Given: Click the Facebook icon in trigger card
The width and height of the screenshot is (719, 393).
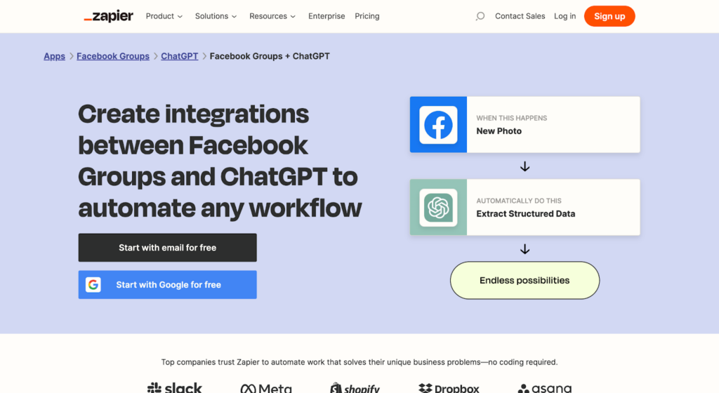Looking at the screenshot, I should tap(438, 125).
